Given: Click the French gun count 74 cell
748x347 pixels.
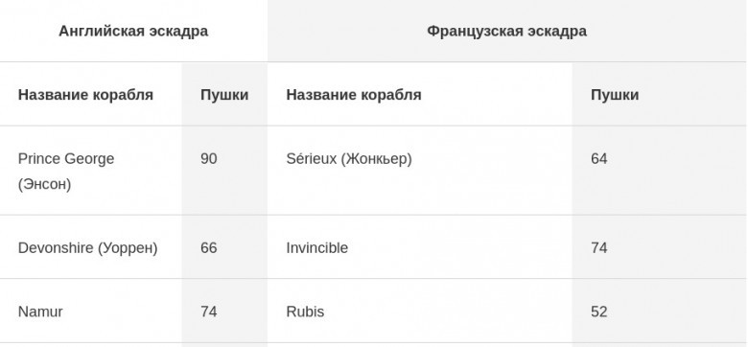Looking at the screenshot, I should coord(660,247).
